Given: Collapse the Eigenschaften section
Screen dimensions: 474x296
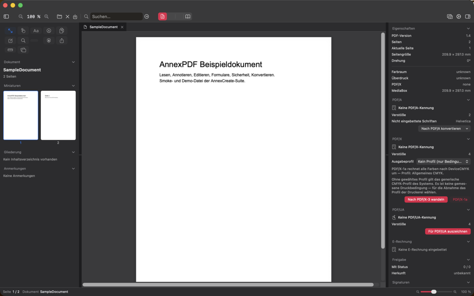Looking at the screenshot, I should pos(468,28).
